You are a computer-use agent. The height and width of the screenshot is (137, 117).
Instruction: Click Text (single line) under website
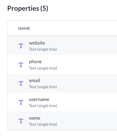coord(43,49)
